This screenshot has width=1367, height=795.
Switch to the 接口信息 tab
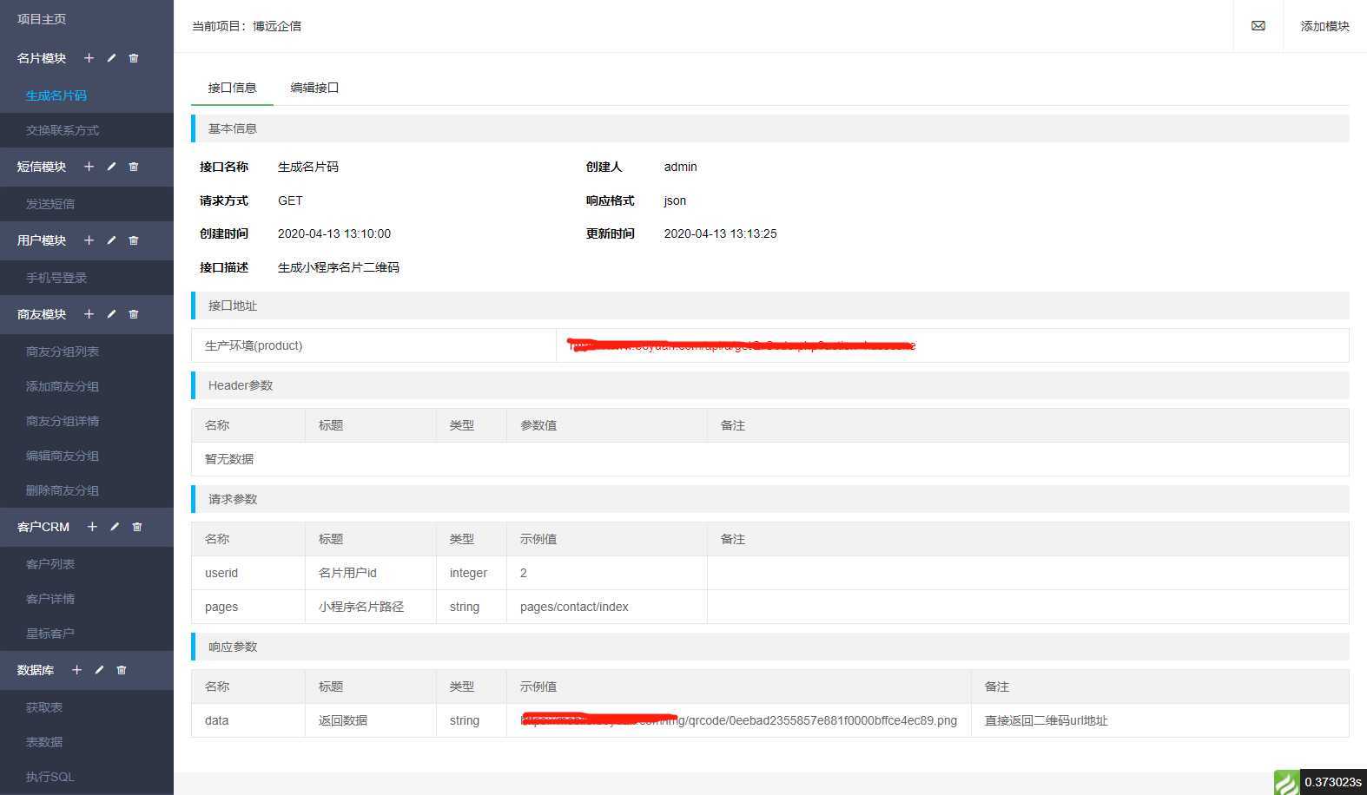[x=232, y=88]
